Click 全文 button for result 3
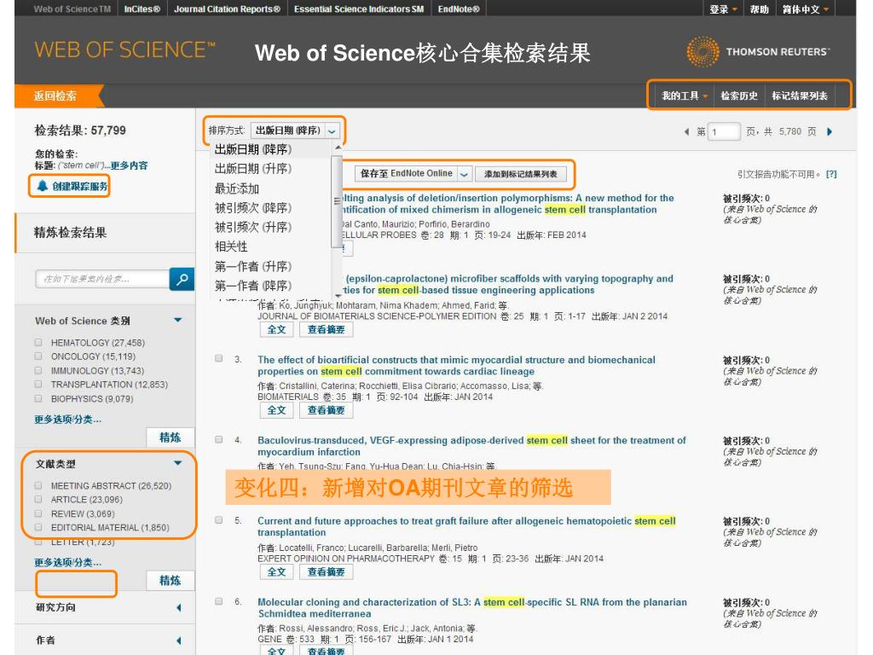The image size is (873, 655). [277, 410]
